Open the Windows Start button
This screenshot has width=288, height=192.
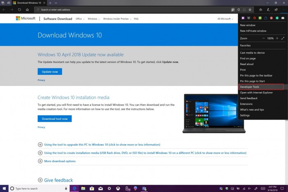pyautogui.click(x=4, y=189)
